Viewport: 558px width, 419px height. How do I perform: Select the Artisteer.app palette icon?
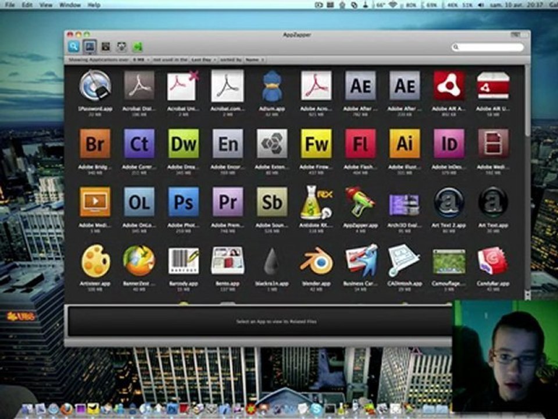(95, 261)
